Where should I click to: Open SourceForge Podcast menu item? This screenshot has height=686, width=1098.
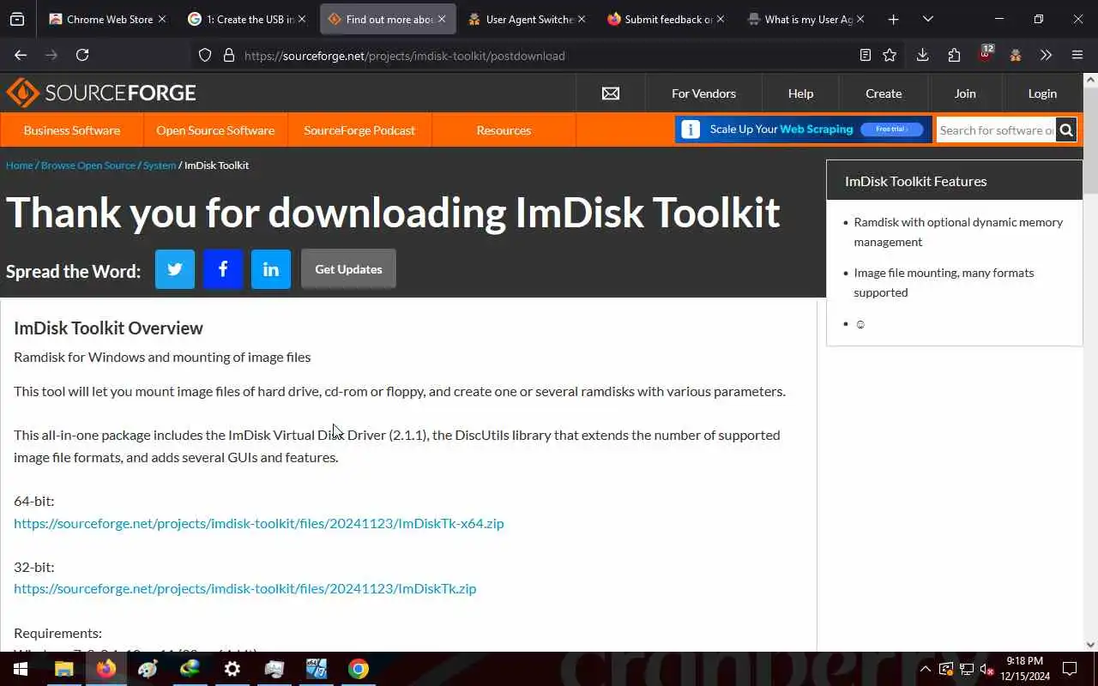pos(359,130)
